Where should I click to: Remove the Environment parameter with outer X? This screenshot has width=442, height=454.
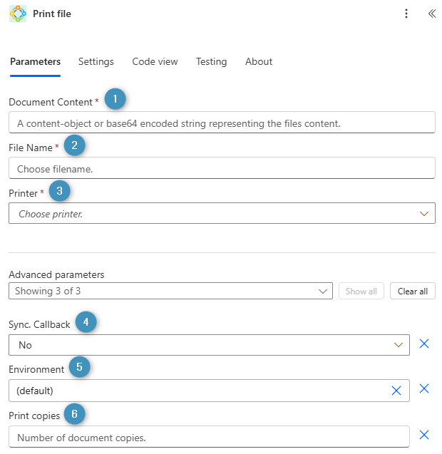pos(424,389)
